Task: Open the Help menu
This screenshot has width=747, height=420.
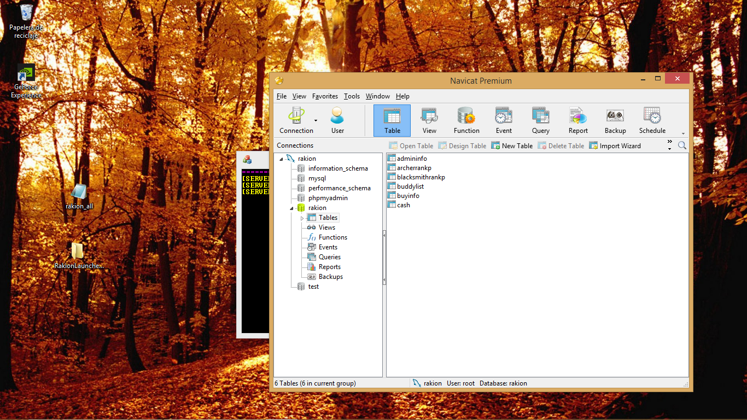Action: (402, 96)
